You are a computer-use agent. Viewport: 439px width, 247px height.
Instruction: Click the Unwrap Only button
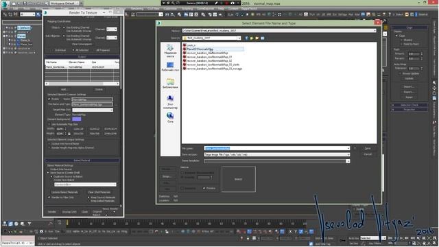(69, 212)
